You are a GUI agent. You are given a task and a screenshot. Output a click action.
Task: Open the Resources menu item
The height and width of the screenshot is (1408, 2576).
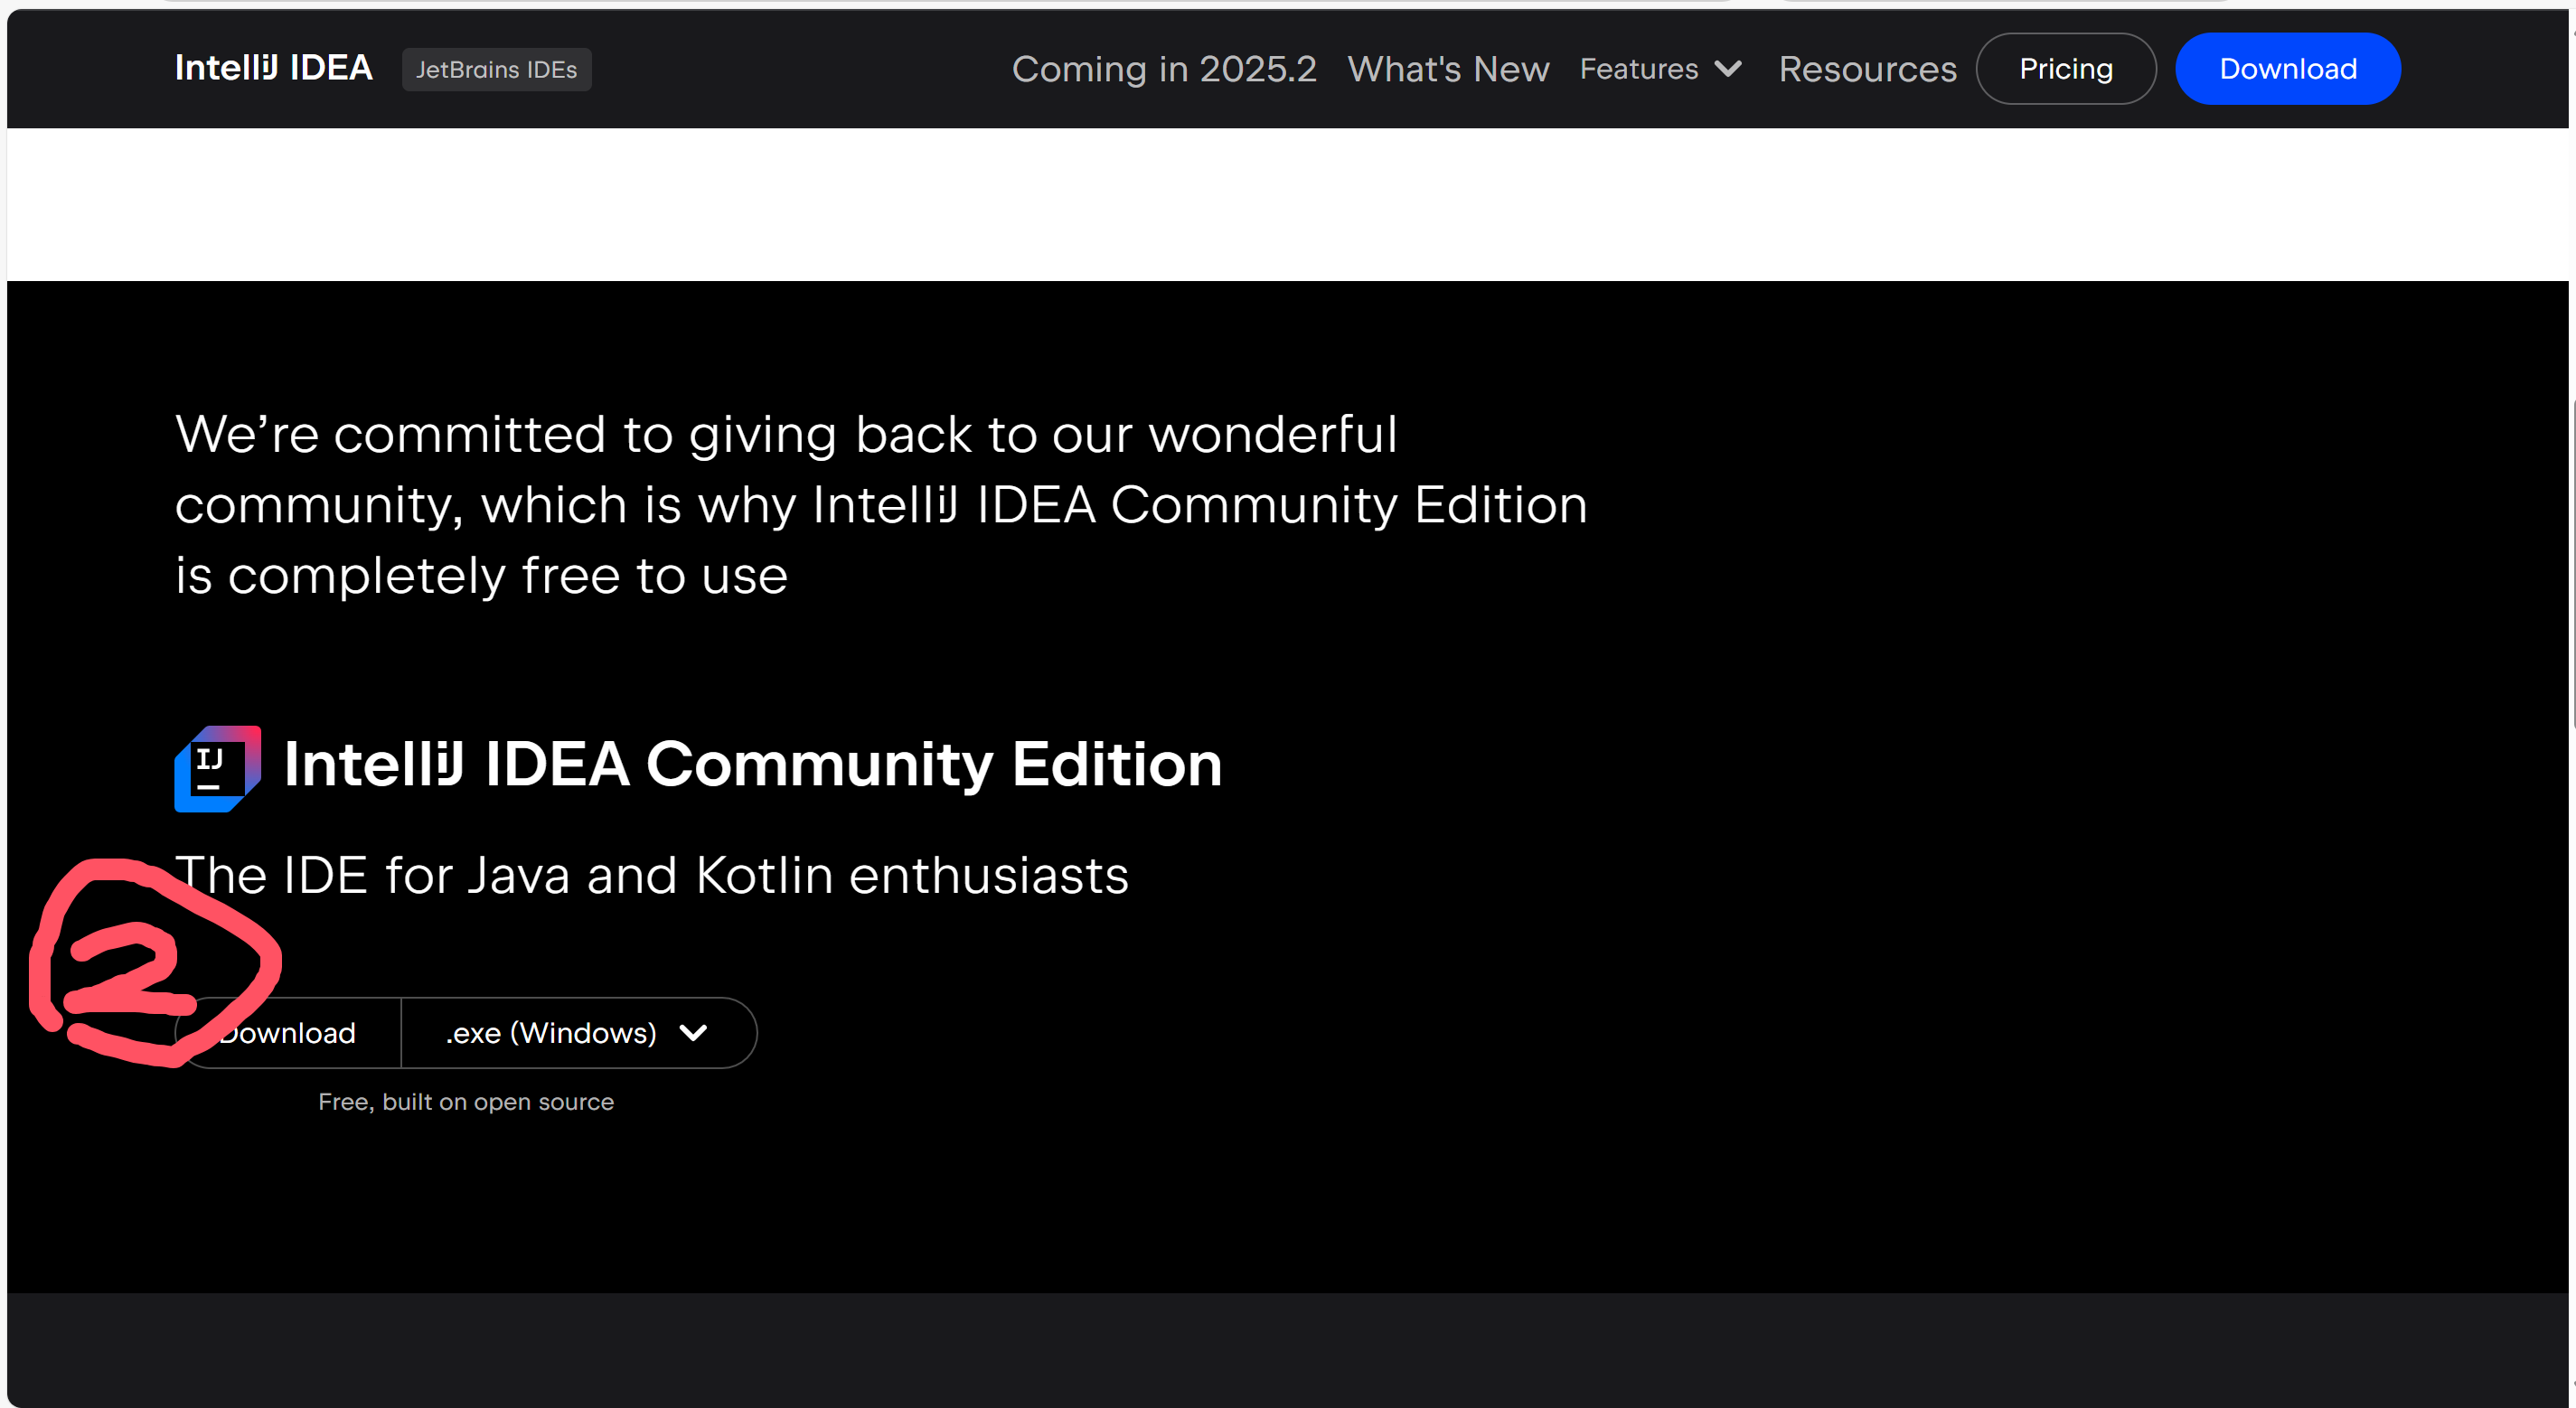pyautogui.click(x=1867, y=69)
